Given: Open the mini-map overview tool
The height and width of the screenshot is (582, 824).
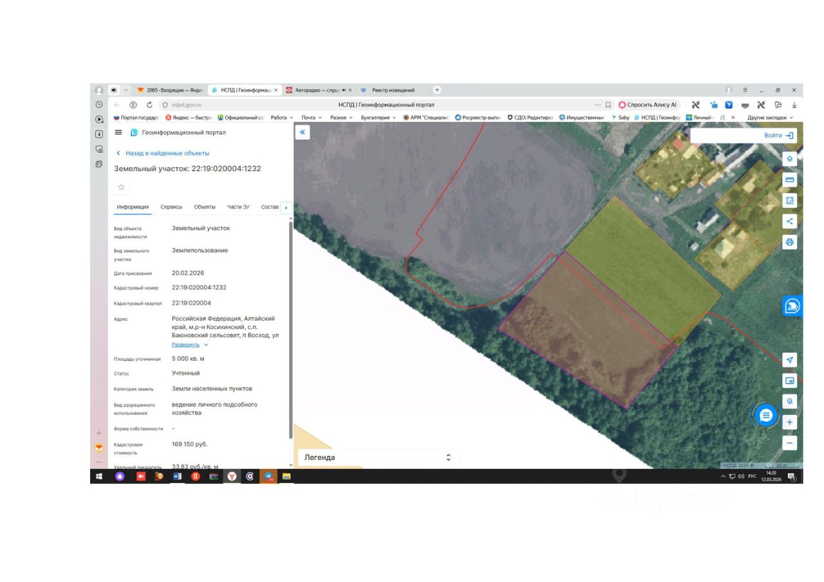Looking at the screenshot, I should [x=790, y=381].
